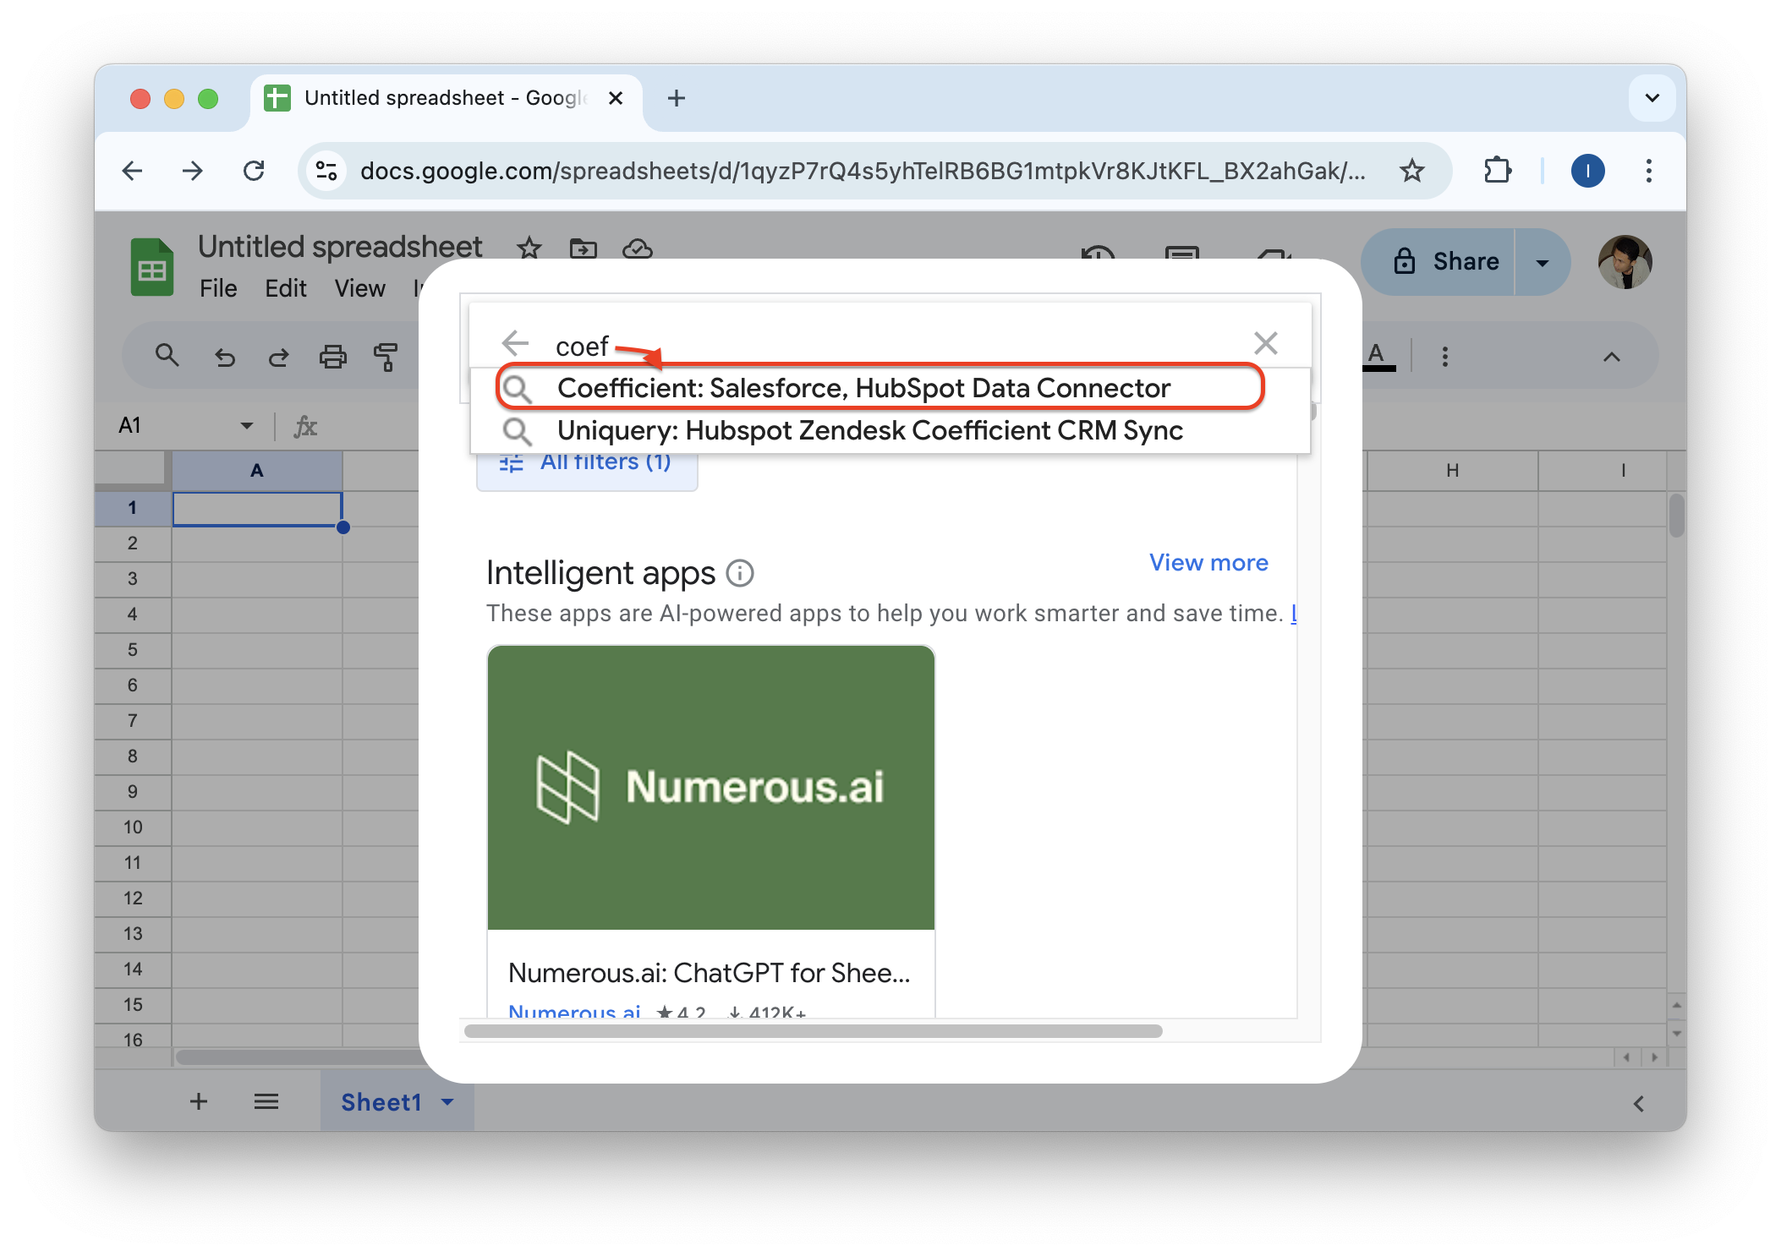Collapse the toolbar with the chevron

point(1612,357)
